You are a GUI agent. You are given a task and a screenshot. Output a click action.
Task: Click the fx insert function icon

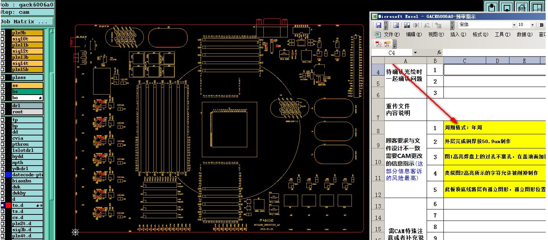click(x=439, y=53)
